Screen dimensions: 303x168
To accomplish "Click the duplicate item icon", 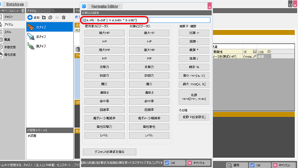I will (x=50, y=17).
